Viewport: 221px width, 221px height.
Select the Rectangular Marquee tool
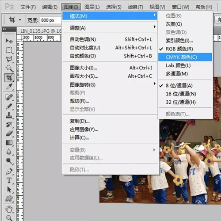9,50
